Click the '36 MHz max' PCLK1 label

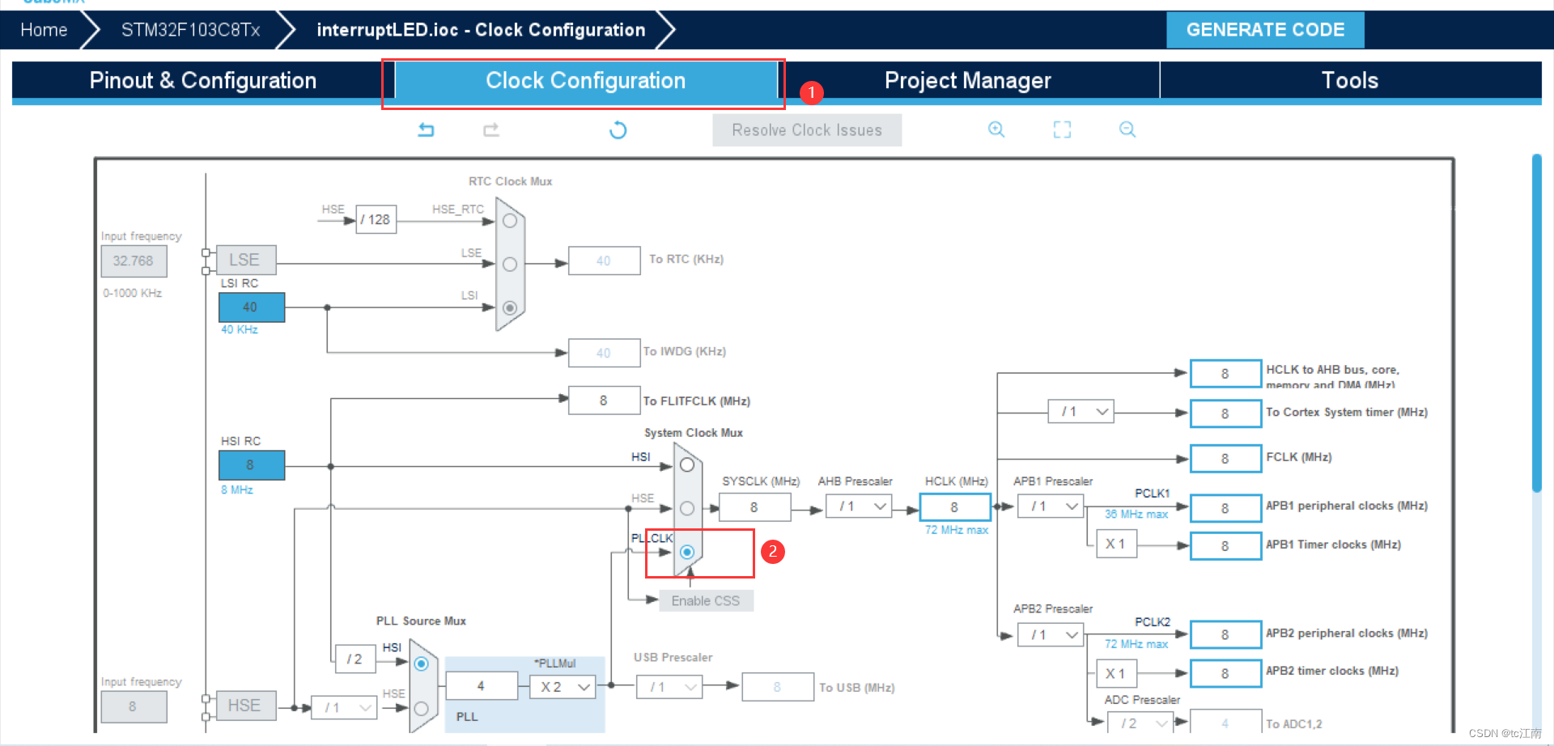1136,515
